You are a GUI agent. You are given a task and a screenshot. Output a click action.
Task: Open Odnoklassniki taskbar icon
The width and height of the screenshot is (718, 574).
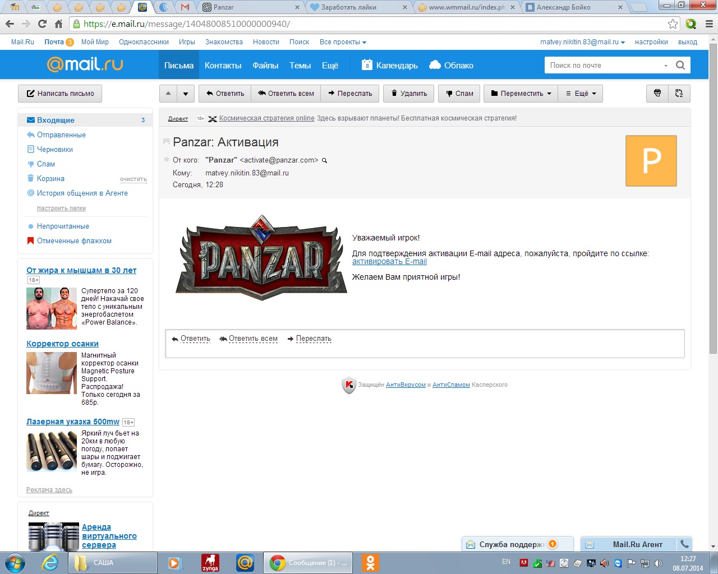(x=370, y=563)
